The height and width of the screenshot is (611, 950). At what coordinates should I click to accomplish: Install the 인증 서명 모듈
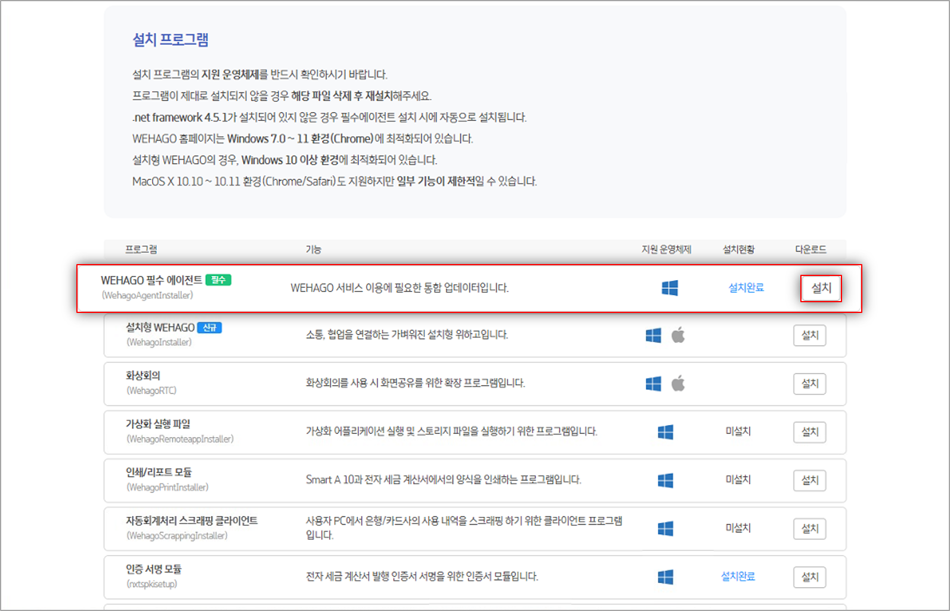point(809,577)
